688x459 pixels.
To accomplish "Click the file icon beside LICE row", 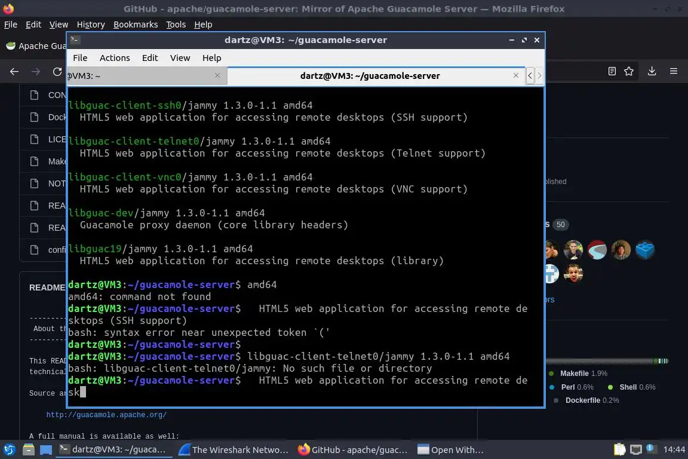I will point(34,139).
